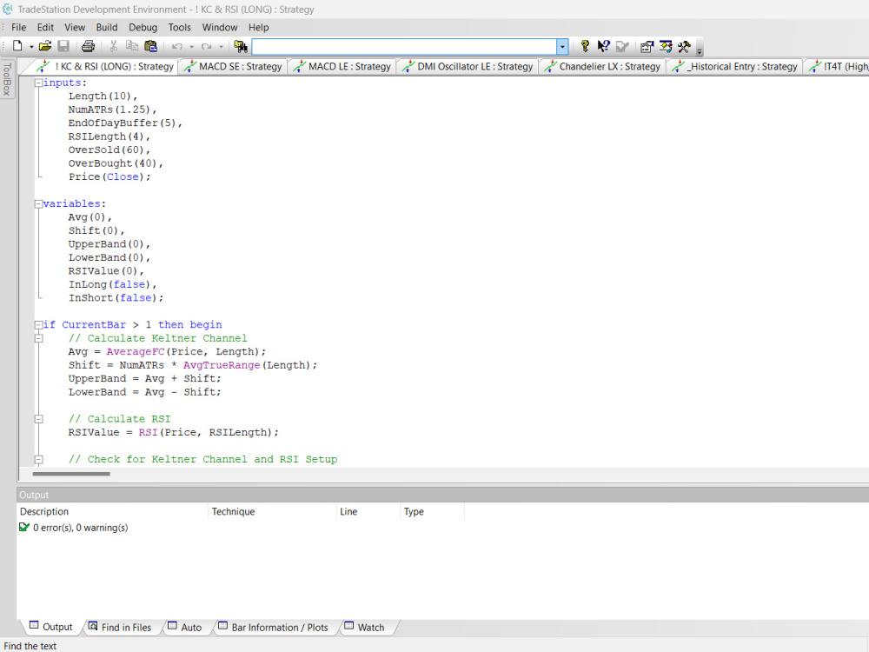Save the strategy with the Save icon
Viewport: 869px width, 652px height.
click(63, 46)
